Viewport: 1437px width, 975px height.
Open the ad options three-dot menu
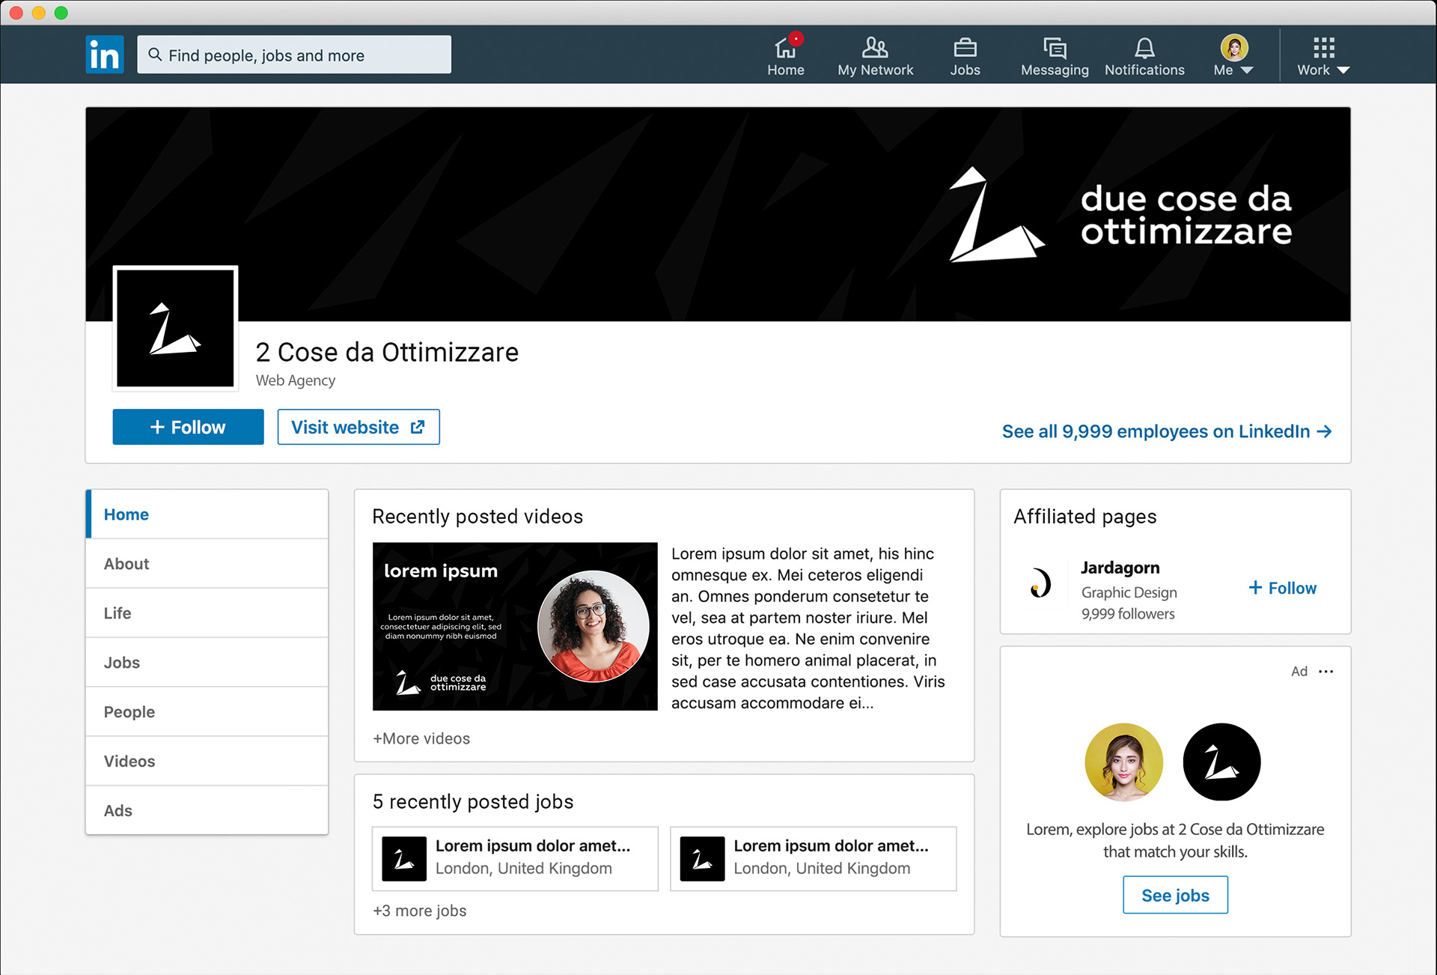(x=1326, y=671)
